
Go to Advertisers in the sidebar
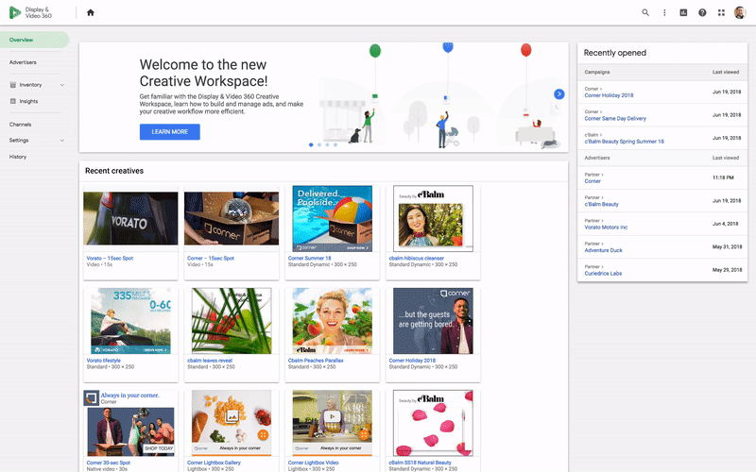[x=24, y=62]
